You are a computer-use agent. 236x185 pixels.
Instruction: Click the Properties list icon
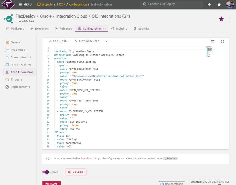[7, 50]
